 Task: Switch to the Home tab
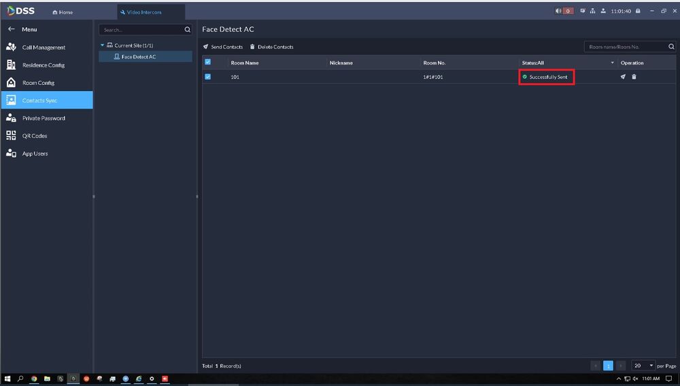(63, 12)
